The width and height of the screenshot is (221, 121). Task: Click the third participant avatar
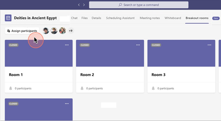[62, 31]
